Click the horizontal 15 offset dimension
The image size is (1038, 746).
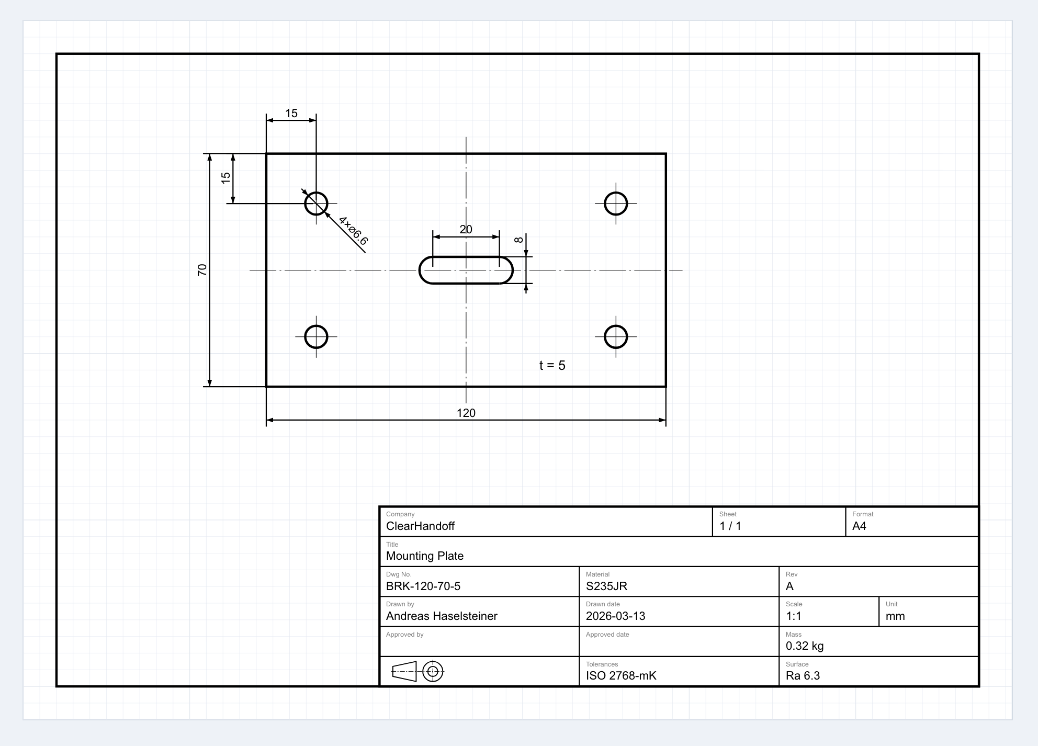[x=291, y=113]
